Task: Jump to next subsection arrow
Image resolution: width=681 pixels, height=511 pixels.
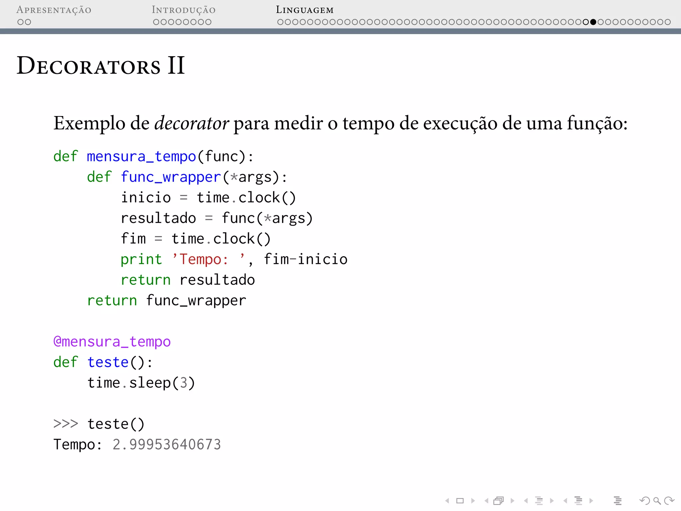Action: pos(552,501)
